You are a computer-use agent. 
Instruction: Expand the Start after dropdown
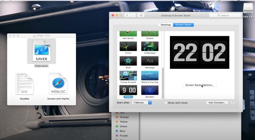point(142,103)
